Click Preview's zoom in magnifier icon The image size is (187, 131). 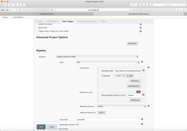(16, 5)
